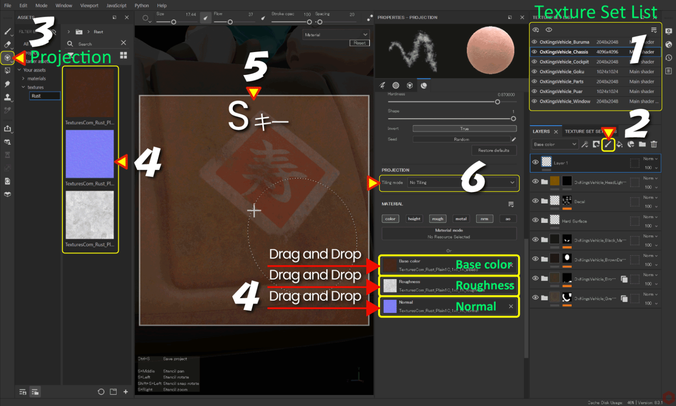The height and width of the screenshot is (406, 676).
Task: Hide Layer 1 with its eye icon
Action: pyautogui.click(x=535, y=163)
